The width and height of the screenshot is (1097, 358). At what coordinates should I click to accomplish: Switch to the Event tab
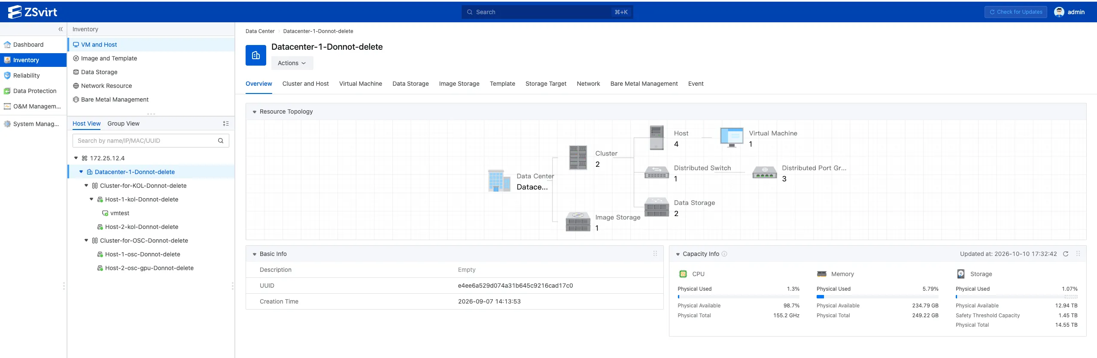click(x=696, y=84)
